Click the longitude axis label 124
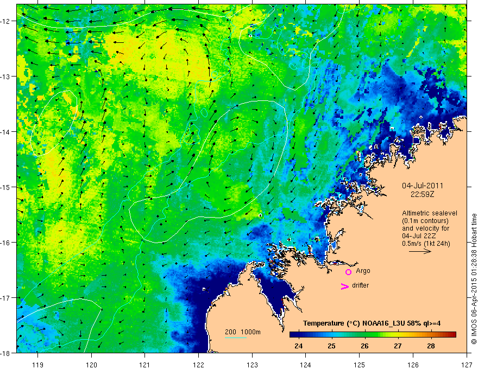This screenshot has width=478, height=369. pyautogui.click(x=306, y=365)
